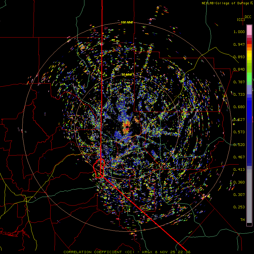Click the Correlation Coefficient KRGX timestamp caption
254x254 pixels.
(127, 252)
